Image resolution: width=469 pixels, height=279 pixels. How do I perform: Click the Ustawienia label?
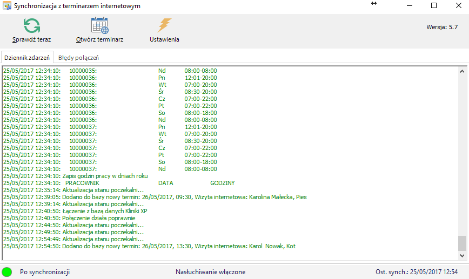164,39
